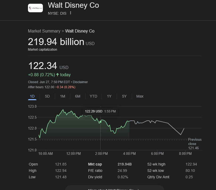Click the 4:00 PM axis label
This screenshot has width=216, height=190.
pyautogui.click(x=129, y=153)
